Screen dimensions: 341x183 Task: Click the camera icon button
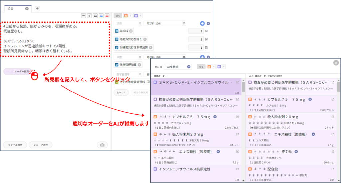(102, 145)
